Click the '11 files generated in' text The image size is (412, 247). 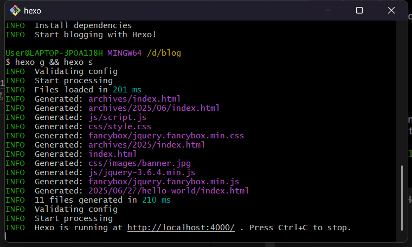point(86,200)
